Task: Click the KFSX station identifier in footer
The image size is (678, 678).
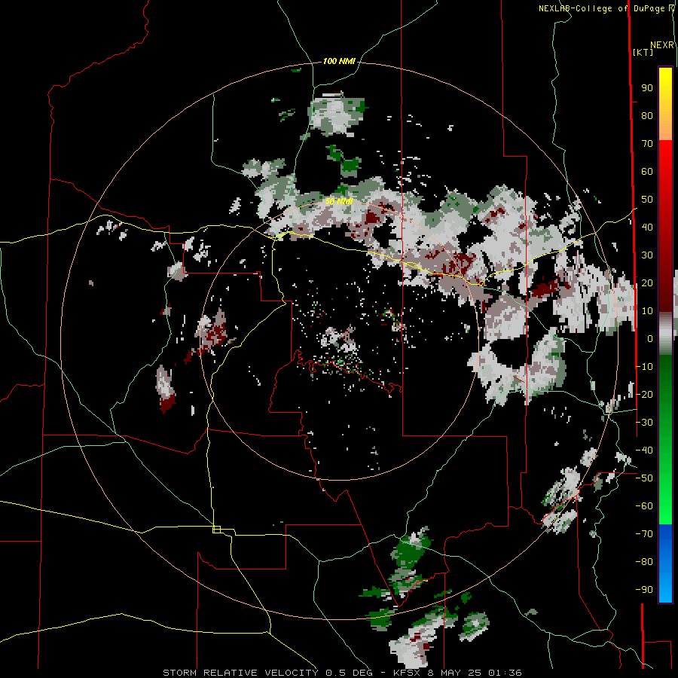Action: pos(408,673)
